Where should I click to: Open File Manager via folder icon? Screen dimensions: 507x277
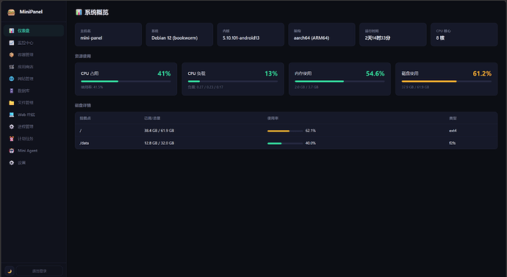[12, 103]
